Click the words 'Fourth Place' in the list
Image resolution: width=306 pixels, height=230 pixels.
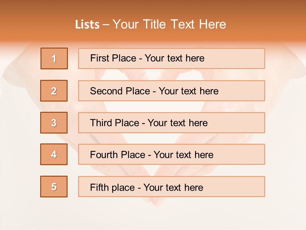coord(117,155)
